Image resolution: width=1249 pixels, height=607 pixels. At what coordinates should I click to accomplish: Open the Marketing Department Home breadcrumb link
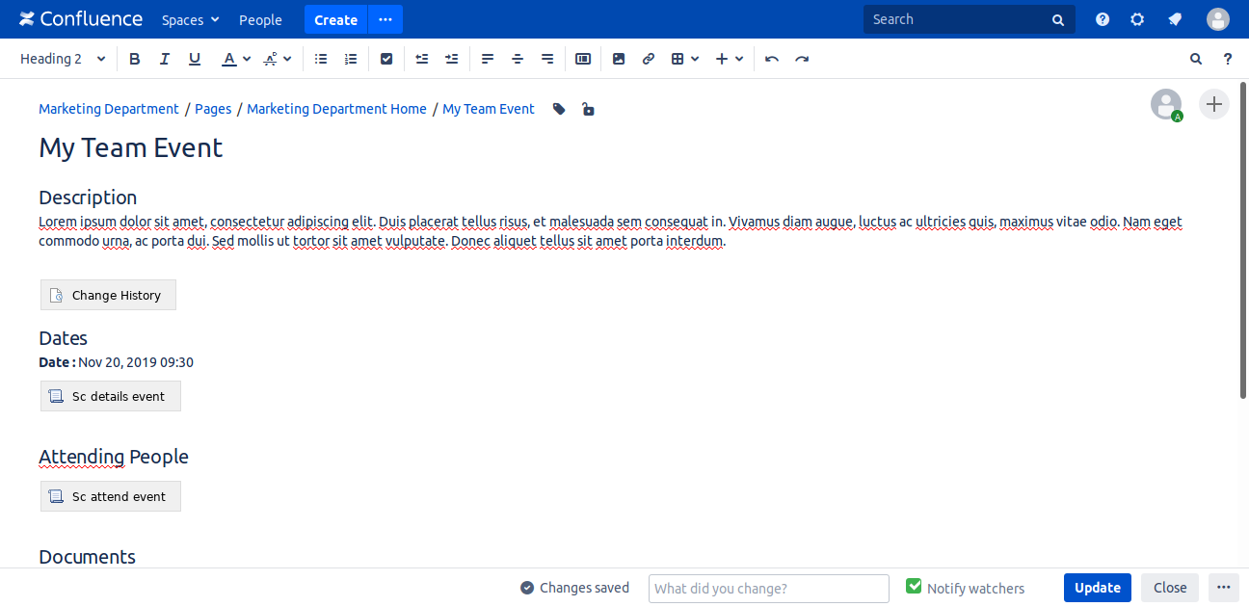point(336,109)
